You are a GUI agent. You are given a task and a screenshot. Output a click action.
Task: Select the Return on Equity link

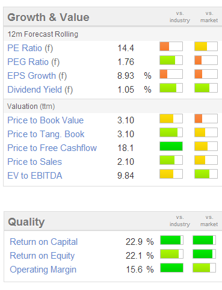click(42, 256)
